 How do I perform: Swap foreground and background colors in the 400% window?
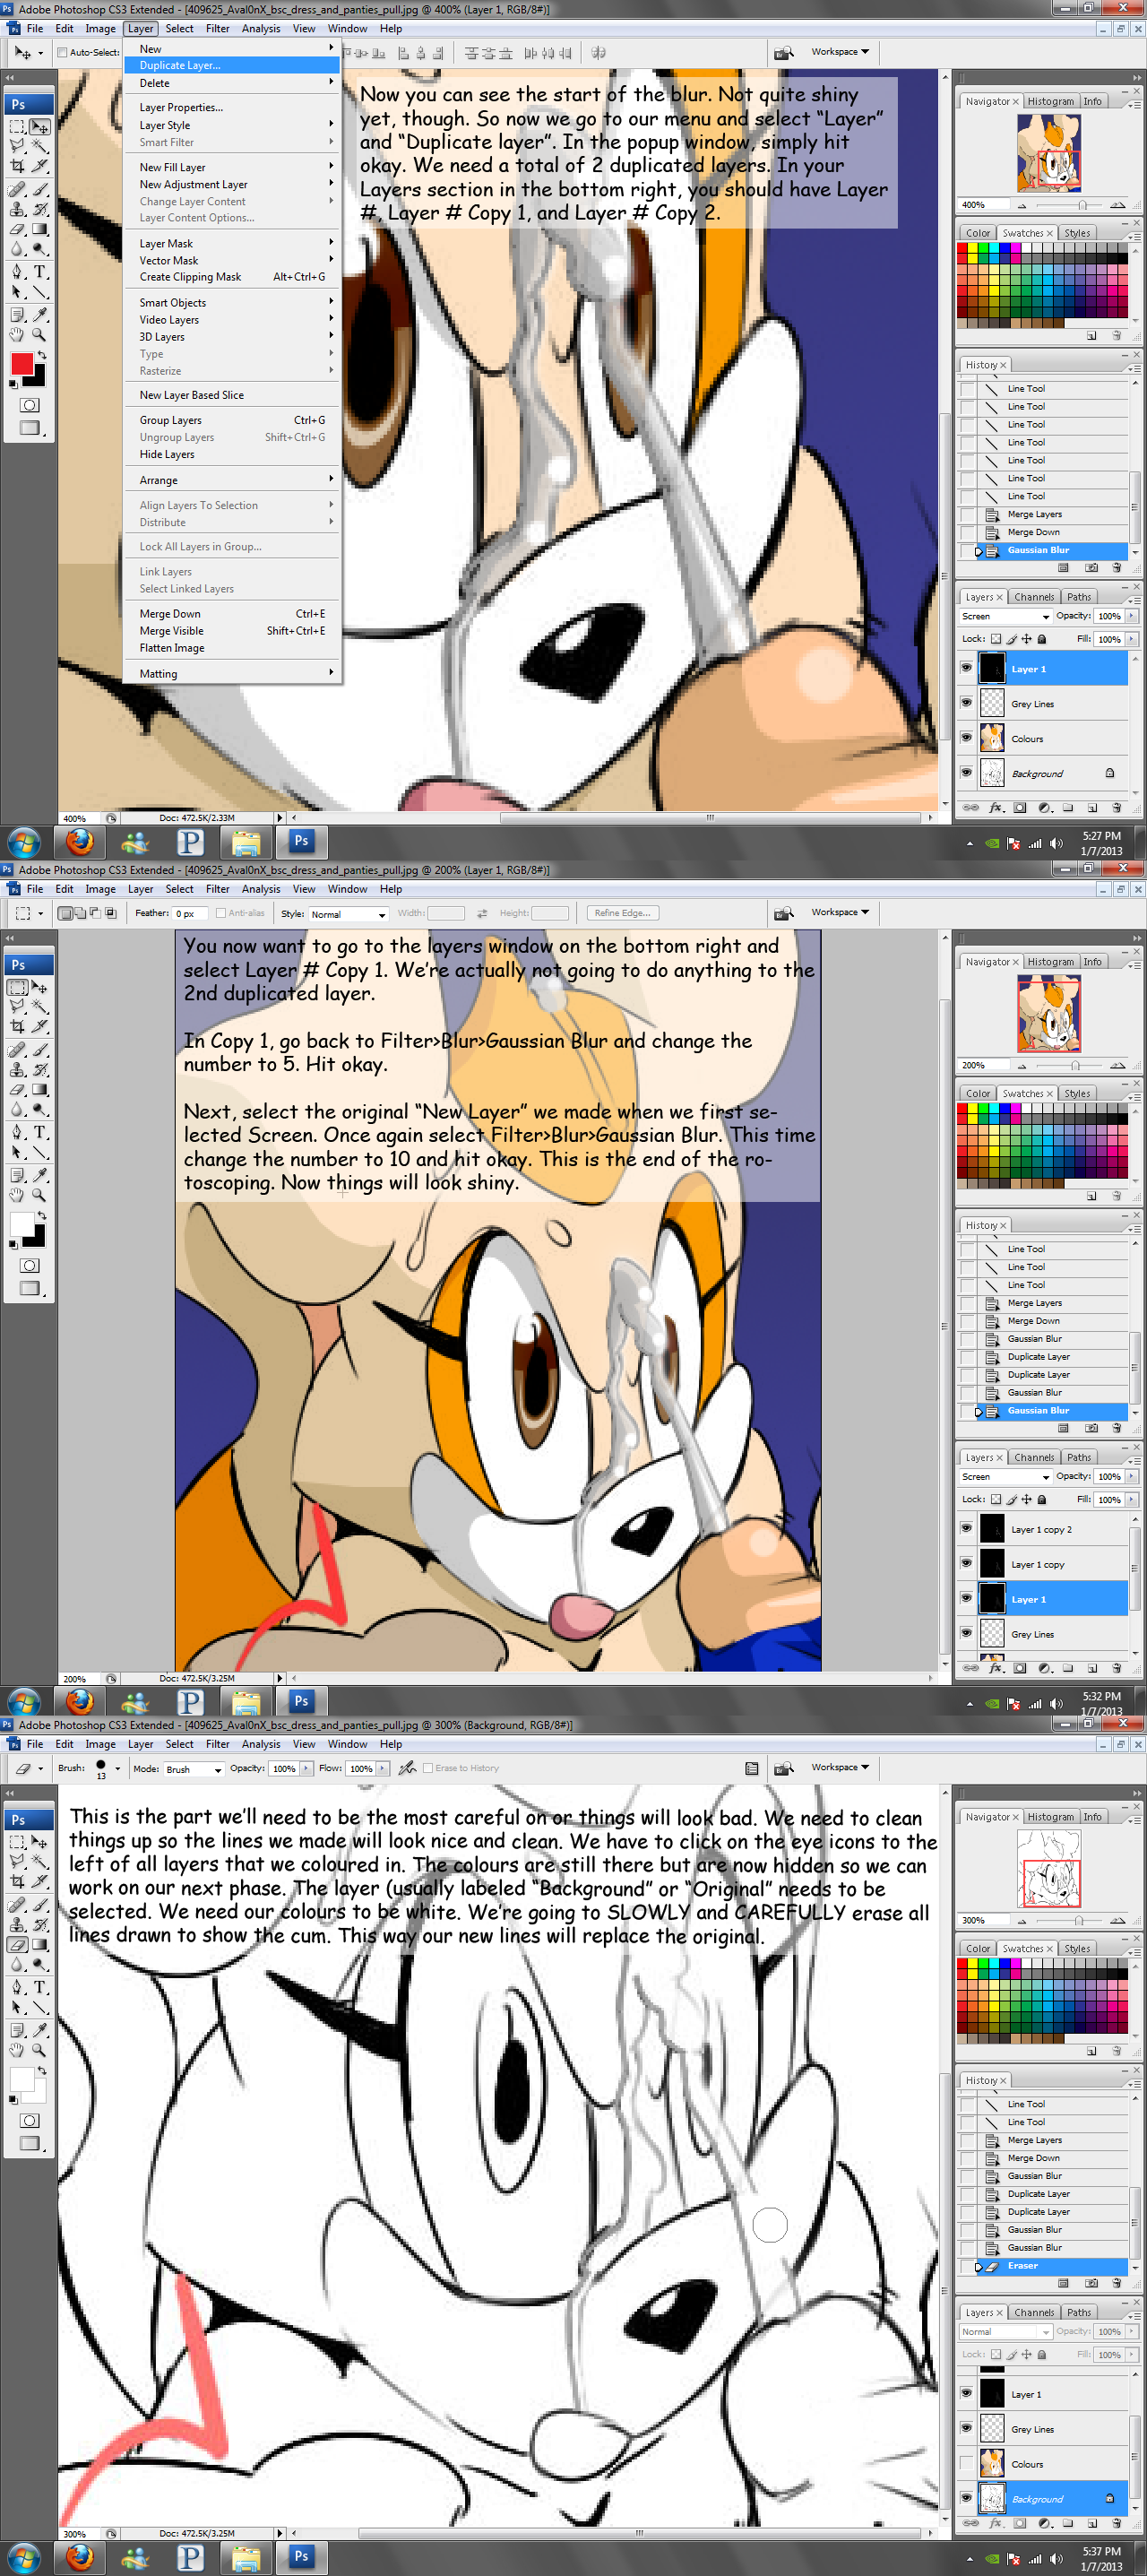[x=42, y=355]
